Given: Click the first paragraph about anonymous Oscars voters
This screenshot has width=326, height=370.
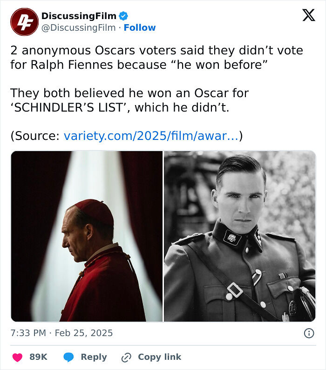Looking at the screenshot, I should coord(156,57).
